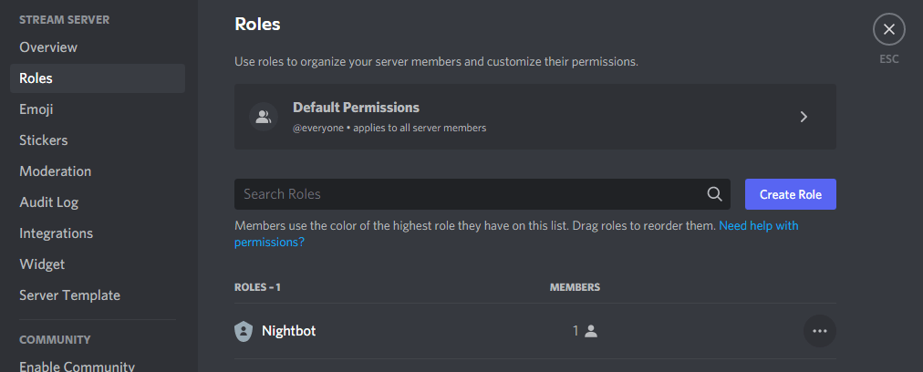This screenshot has width=923, height=372.
Task: Expand Default Permissions via the chevron arrow
Action: (x=804, y=117)
